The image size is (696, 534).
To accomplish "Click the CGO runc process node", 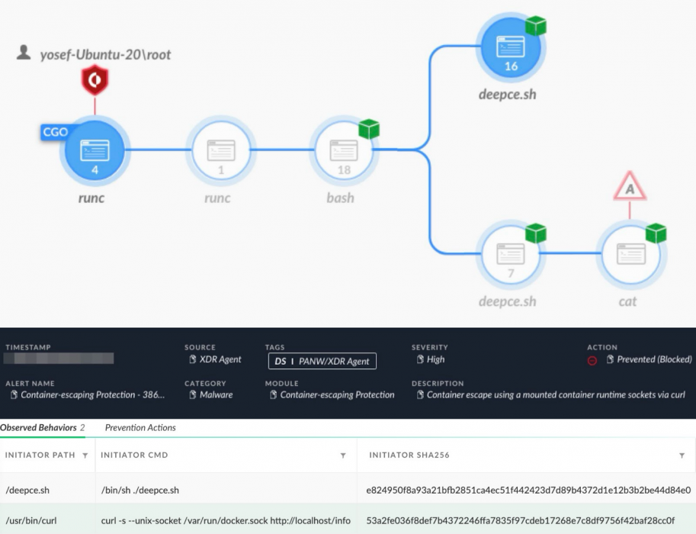I will pos(95,150).
